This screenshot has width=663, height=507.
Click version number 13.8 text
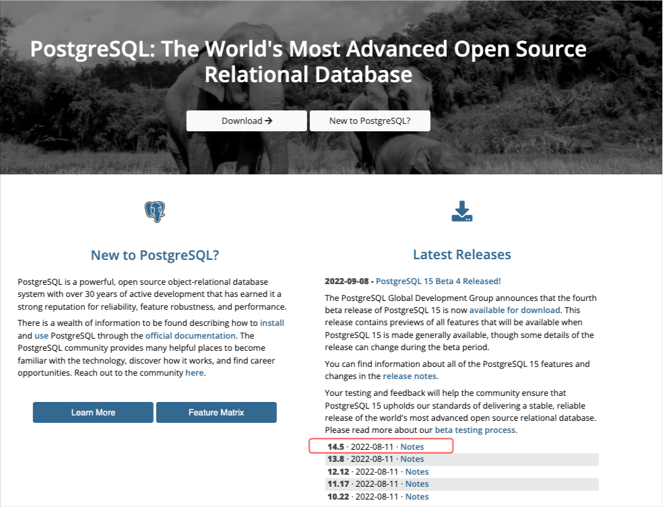[x=336, y=459]
